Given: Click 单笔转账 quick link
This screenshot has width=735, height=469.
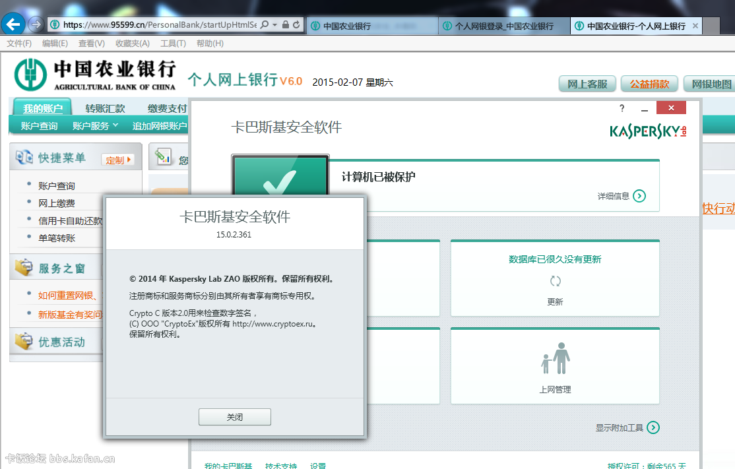Looking at the screenshot, I should 57,238.
